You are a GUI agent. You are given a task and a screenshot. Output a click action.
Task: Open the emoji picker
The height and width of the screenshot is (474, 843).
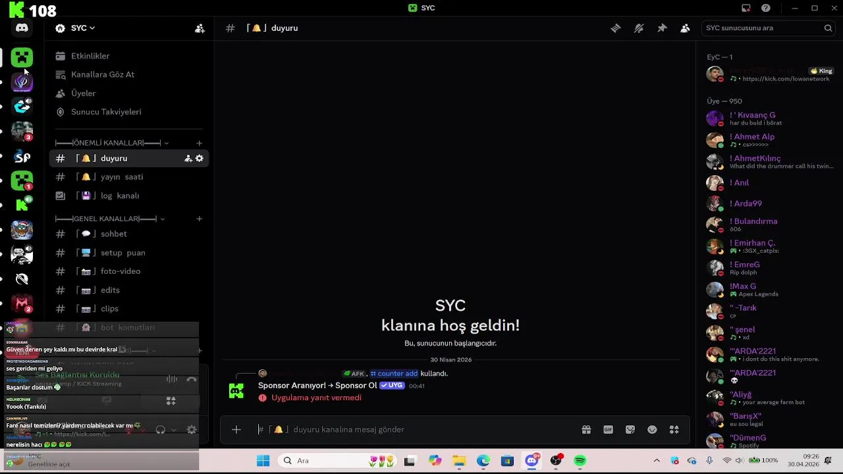pyautogui.click(x=652, y=430)
